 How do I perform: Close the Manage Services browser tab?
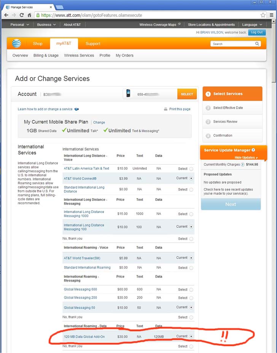point(51,7)
